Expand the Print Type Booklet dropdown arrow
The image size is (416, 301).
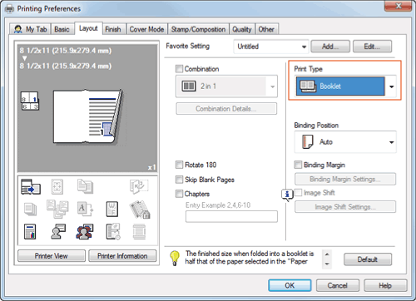(391, 86)
